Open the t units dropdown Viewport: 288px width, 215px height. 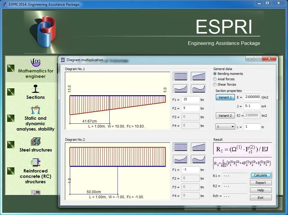225,127
